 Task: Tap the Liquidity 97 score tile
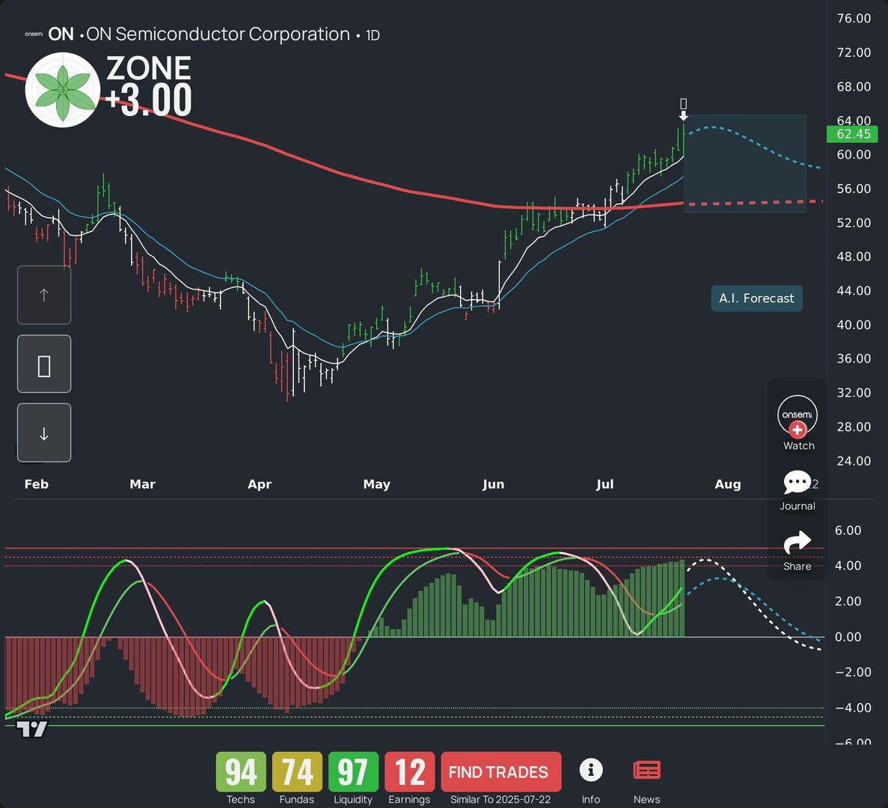click(x=353, y=772)
